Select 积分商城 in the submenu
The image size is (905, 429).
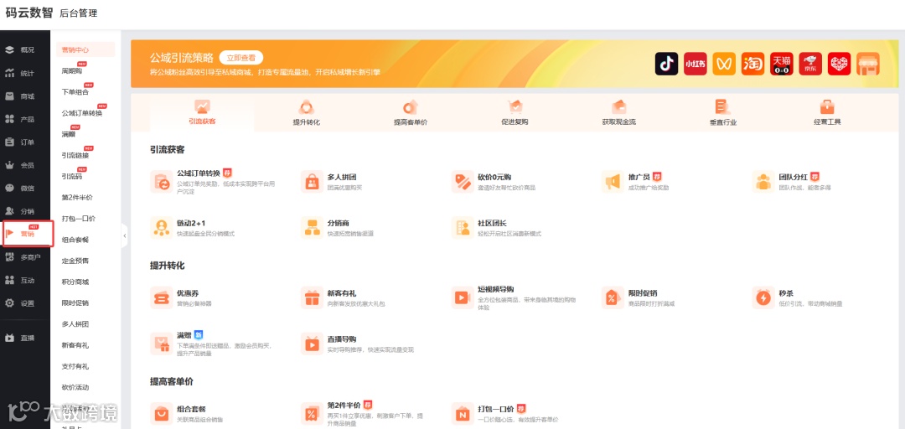click(75, 282)
